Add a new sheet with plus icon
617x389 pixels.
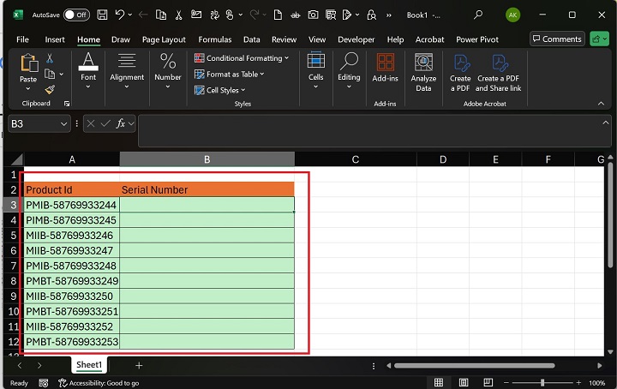[139, 365]
